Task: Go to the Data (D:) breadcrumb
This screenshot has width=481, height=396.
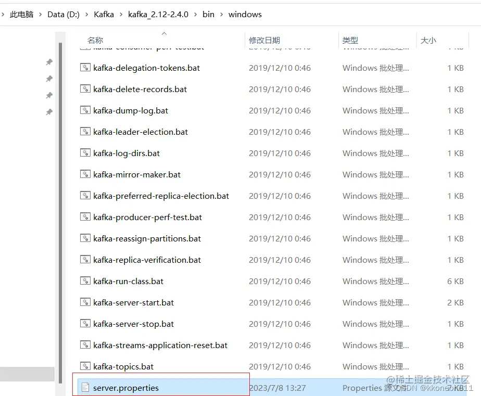Action: click(64, 15)
